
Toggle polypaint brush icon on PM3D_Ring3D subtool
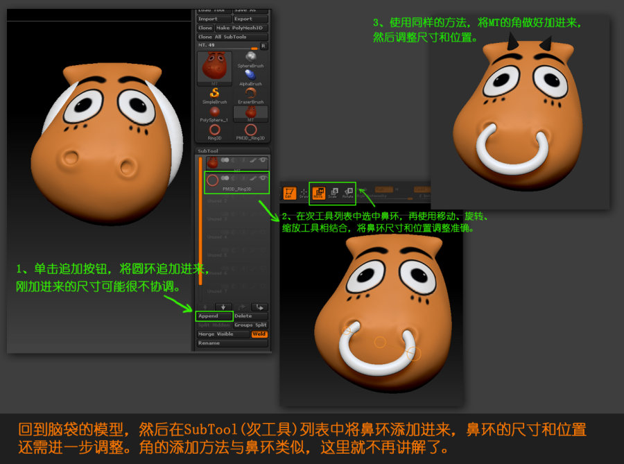pyautogui.click(x=252, y=178)
